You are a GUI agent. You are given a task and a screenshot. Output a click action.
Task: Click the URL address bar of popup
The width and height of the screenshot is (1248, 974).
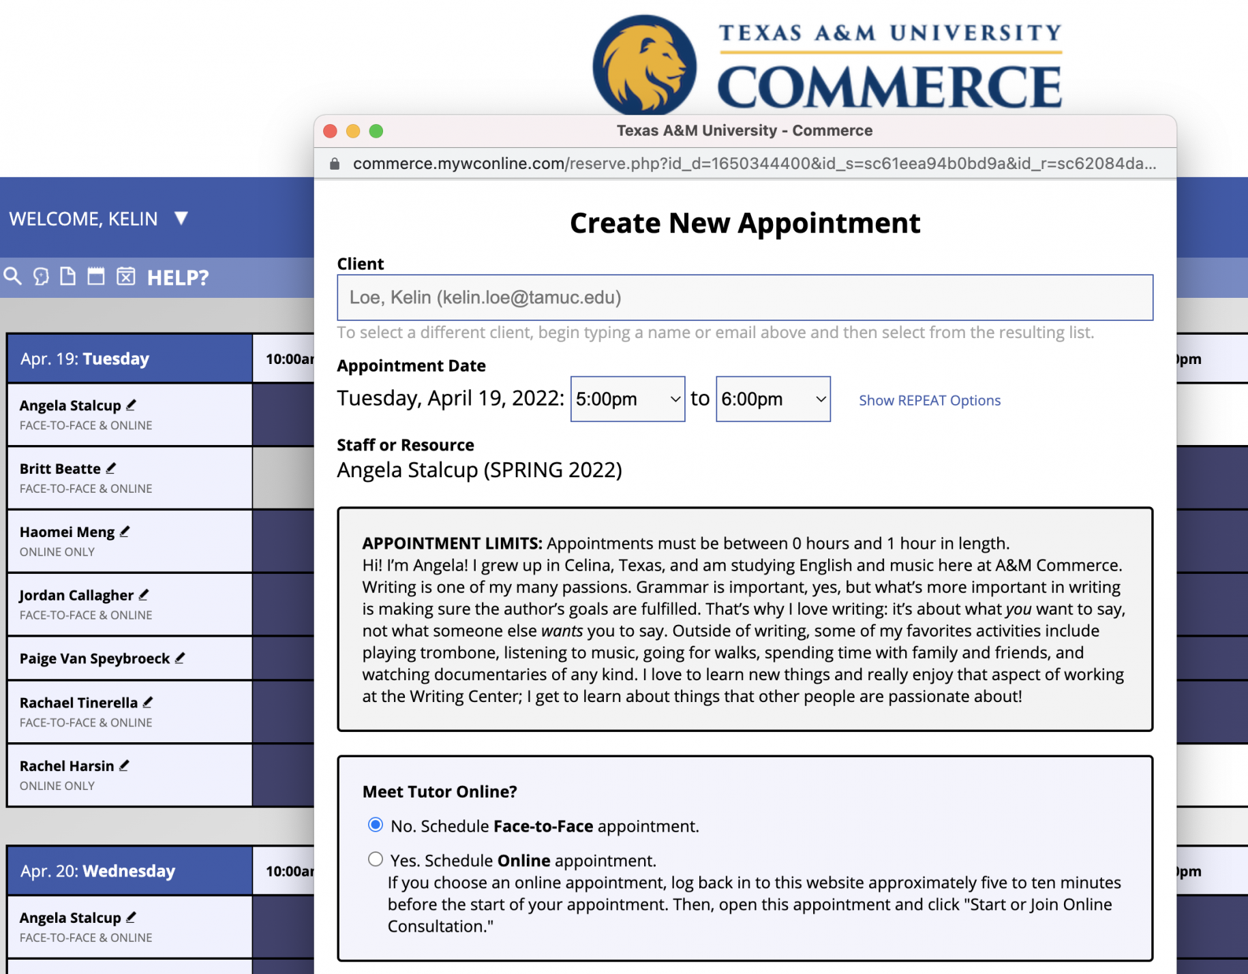click(x=754, y=164)
